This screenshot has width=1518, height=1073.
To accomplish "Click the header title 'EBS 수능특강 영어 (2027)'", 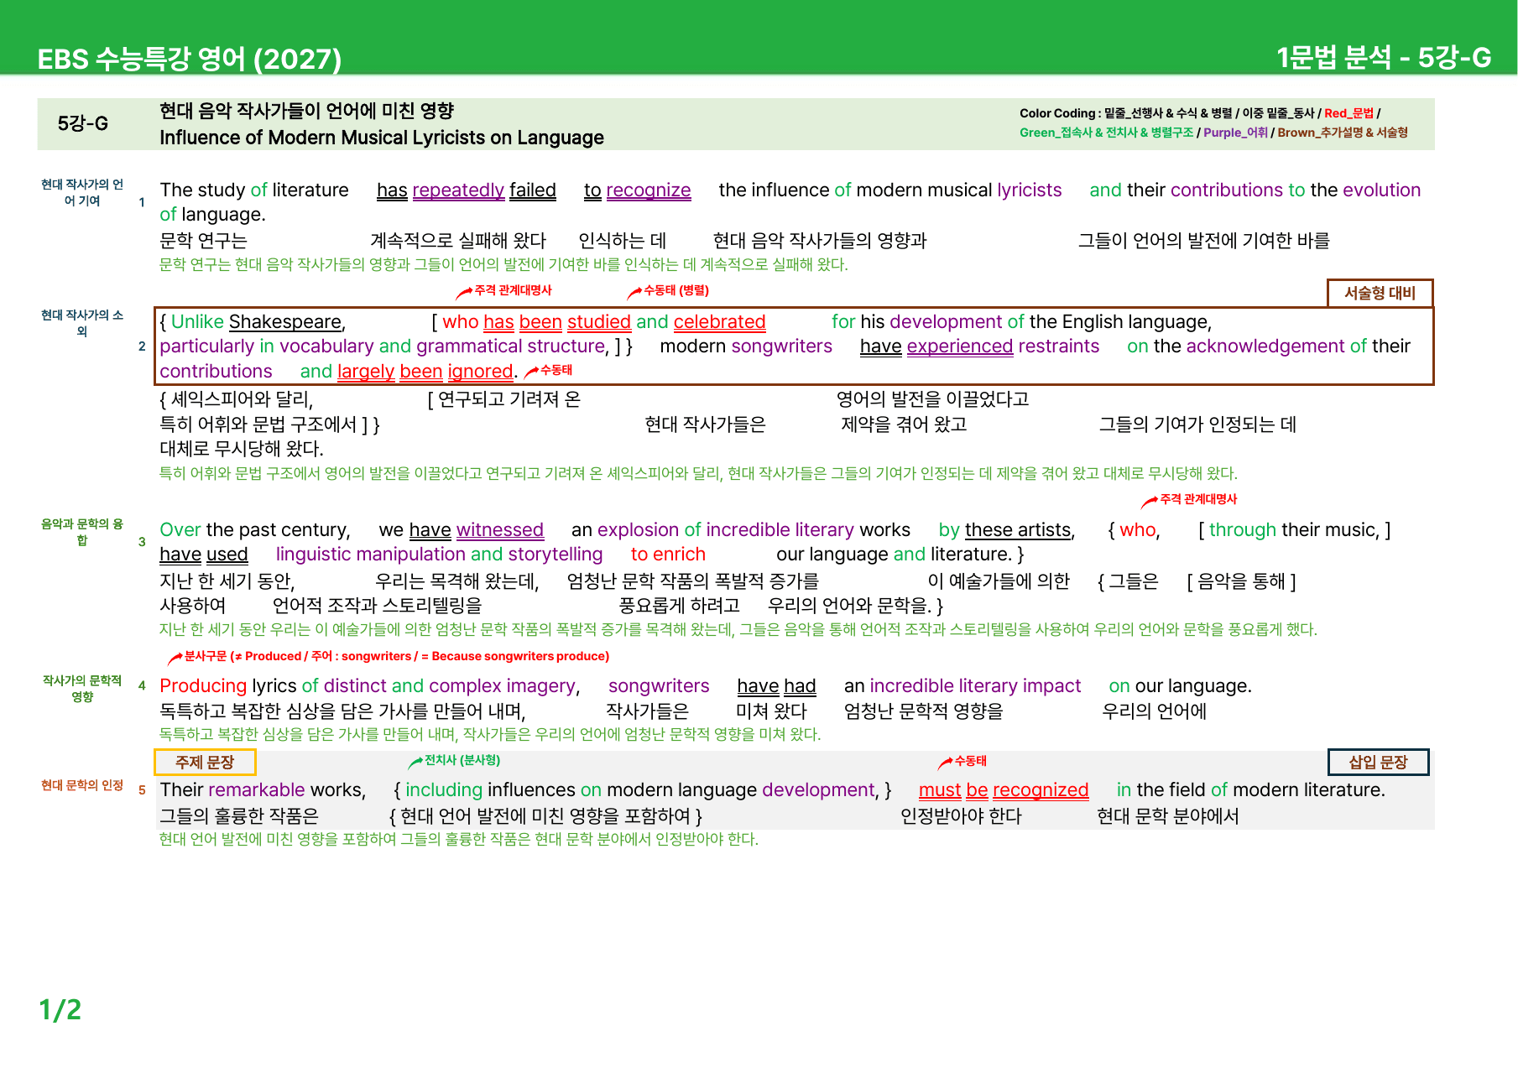I will pos(190,59).
